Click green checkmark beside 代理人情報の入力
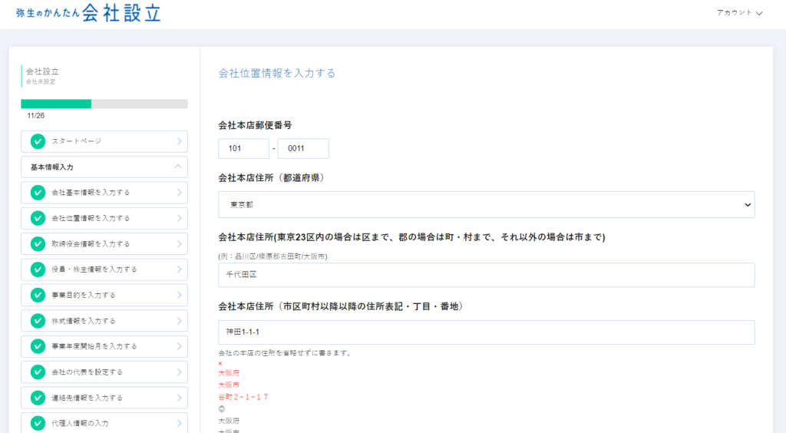 (38, 423)
